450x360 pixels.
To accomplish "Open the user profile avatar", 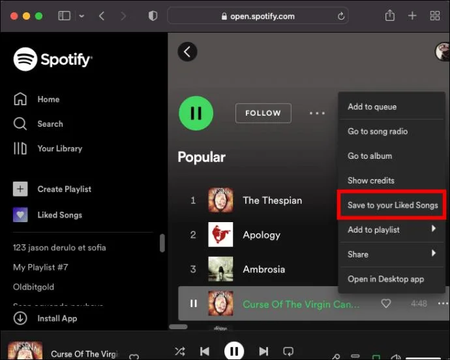I will (x=443, y=52).
